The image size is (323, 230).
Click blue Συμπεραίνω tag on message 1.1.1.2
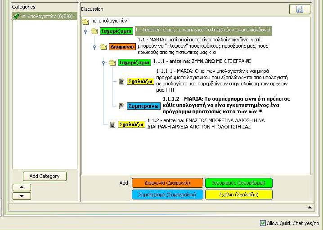[x=144, y=106]
